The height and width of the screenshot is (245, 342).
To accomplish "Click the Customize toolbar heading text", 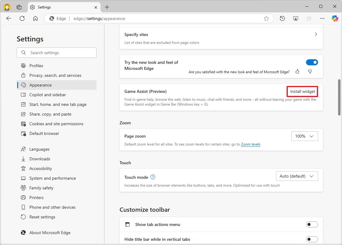I will click(x=145, y=210).
